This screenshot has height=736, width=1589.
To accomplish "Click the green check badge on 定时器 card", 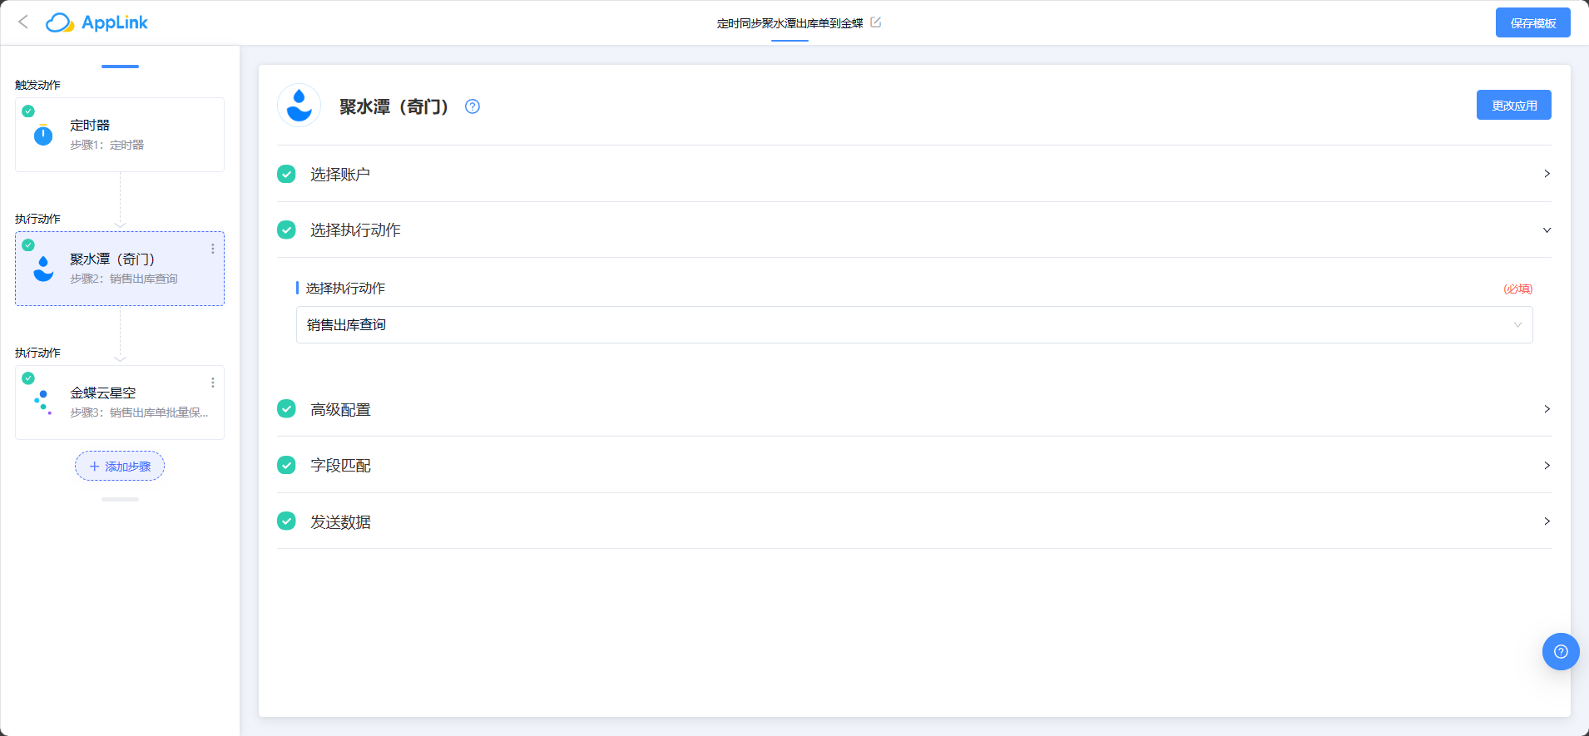I will [x=28, y=111].
